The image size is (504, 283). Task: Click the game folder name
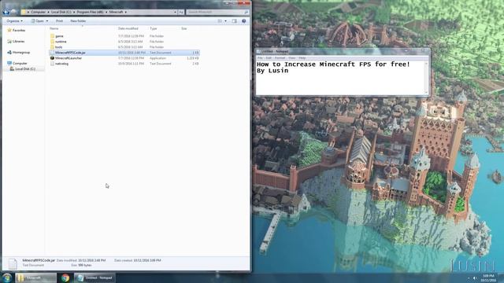click(x=59, y=36)
